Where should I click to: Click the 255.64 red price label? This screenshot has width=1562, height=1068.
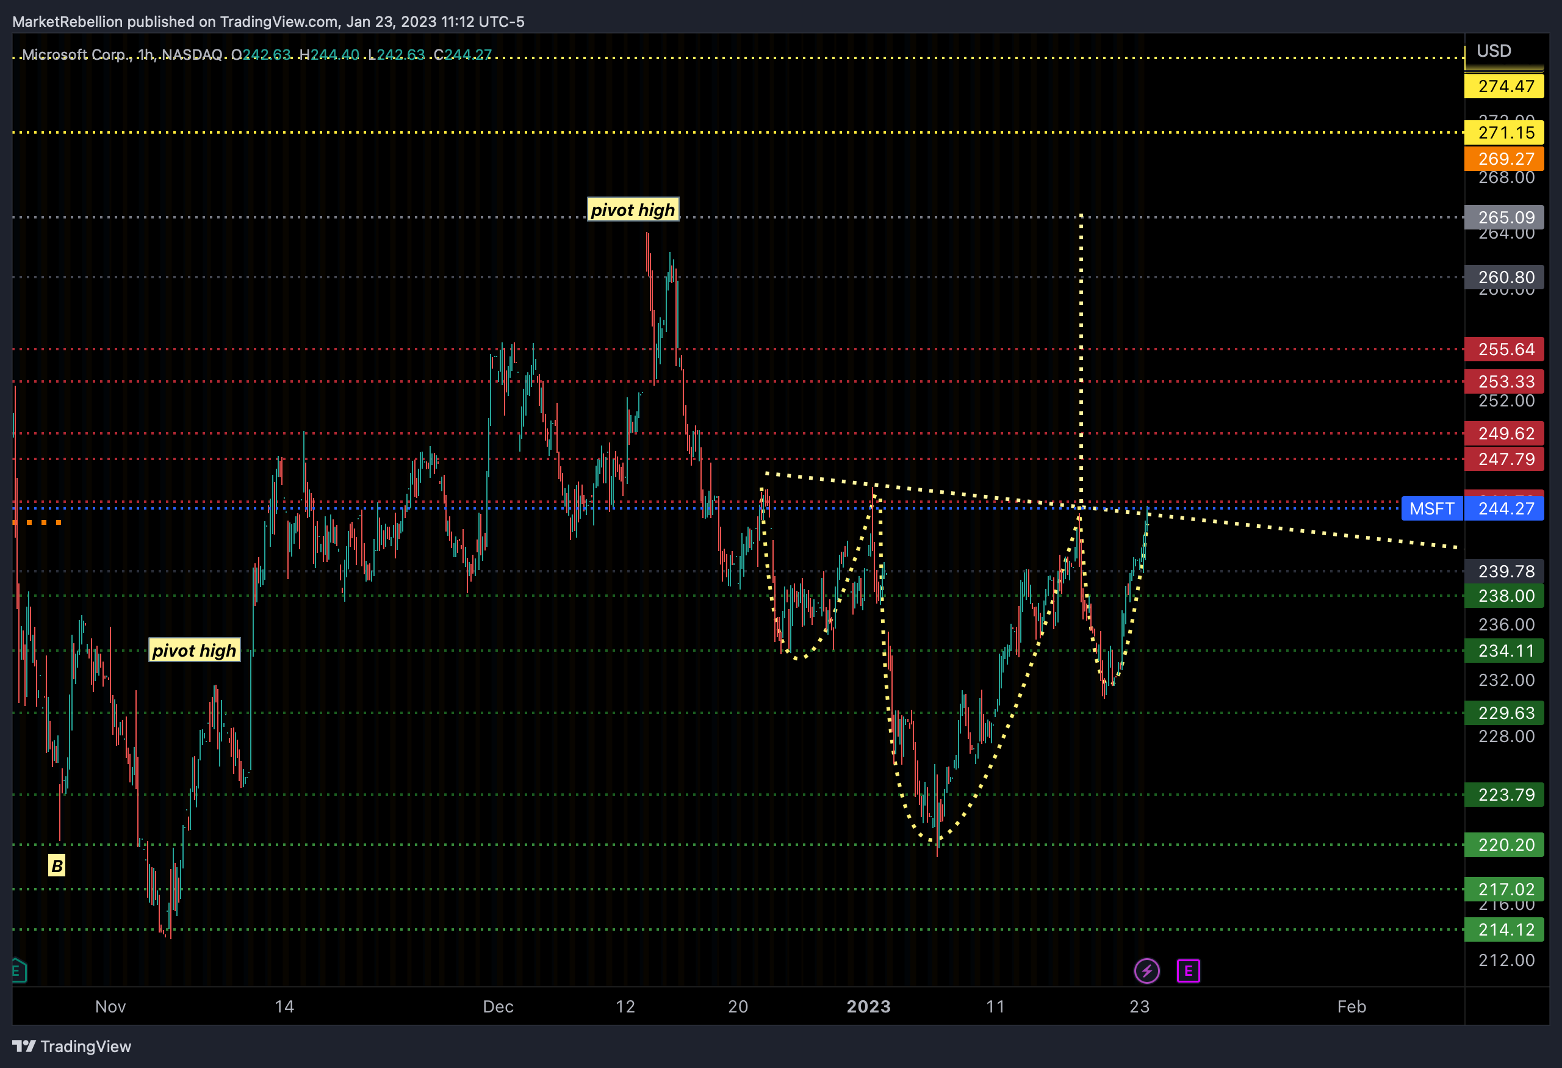click(x=1504, y=349)
